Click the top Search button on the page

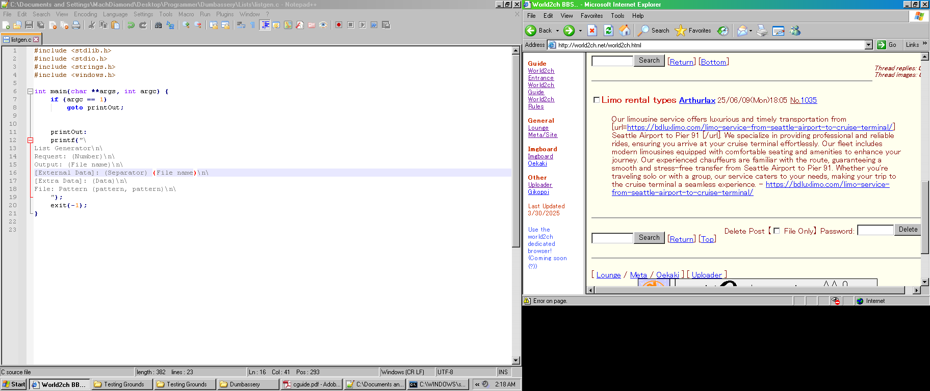pos(649,61)
